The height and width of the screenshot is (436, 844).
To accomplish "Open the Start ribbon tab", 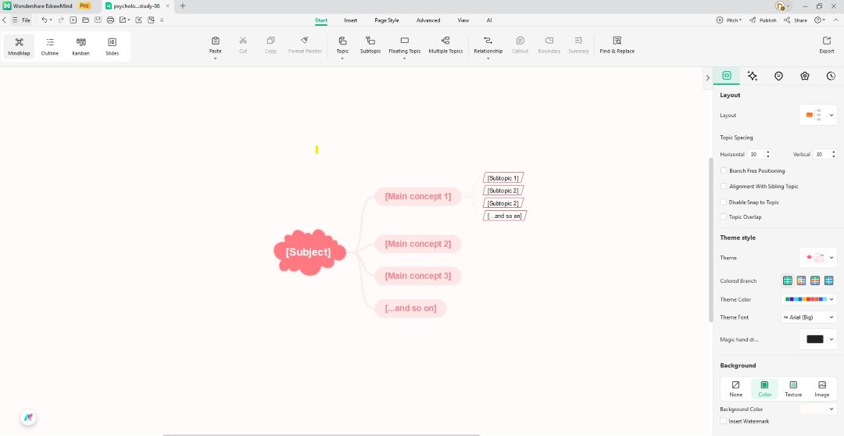I will [321, 20].
